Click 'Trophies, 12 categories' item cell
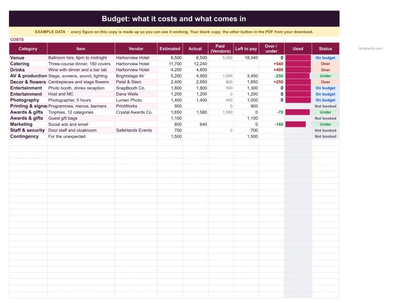The height and width of the screenshot is (303, 397). (x=81, y=112)
